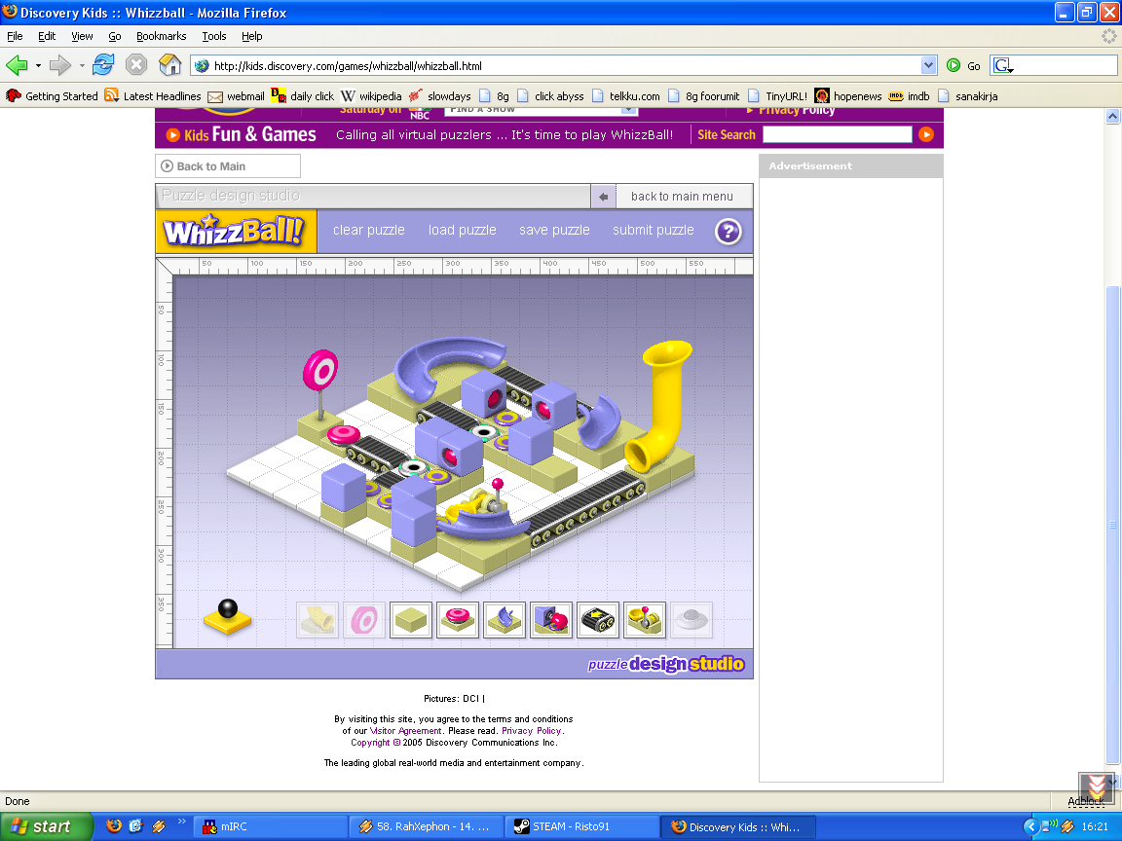Go back with Firefox back arrow

(x=17, y=65)
